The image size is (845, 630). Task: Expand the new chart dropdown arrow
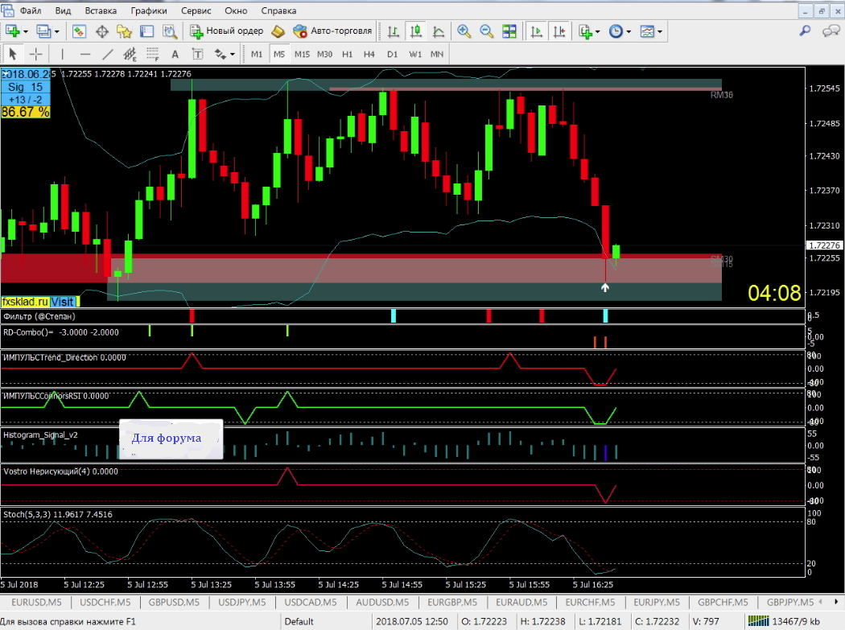click(25, 32)
